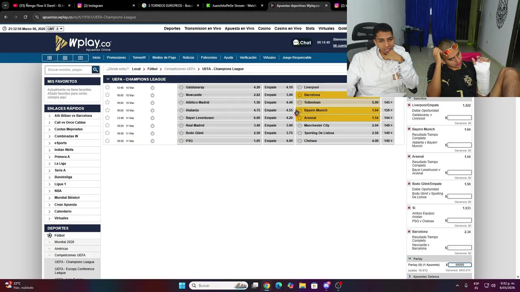Remove Arsenal bet from the slip
This screenshot has height=292, width=520.
409,157
